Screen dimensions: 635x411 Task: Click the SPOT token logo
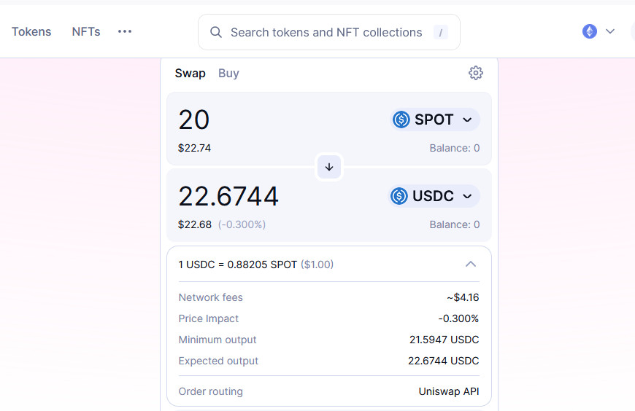coord(401,120)
